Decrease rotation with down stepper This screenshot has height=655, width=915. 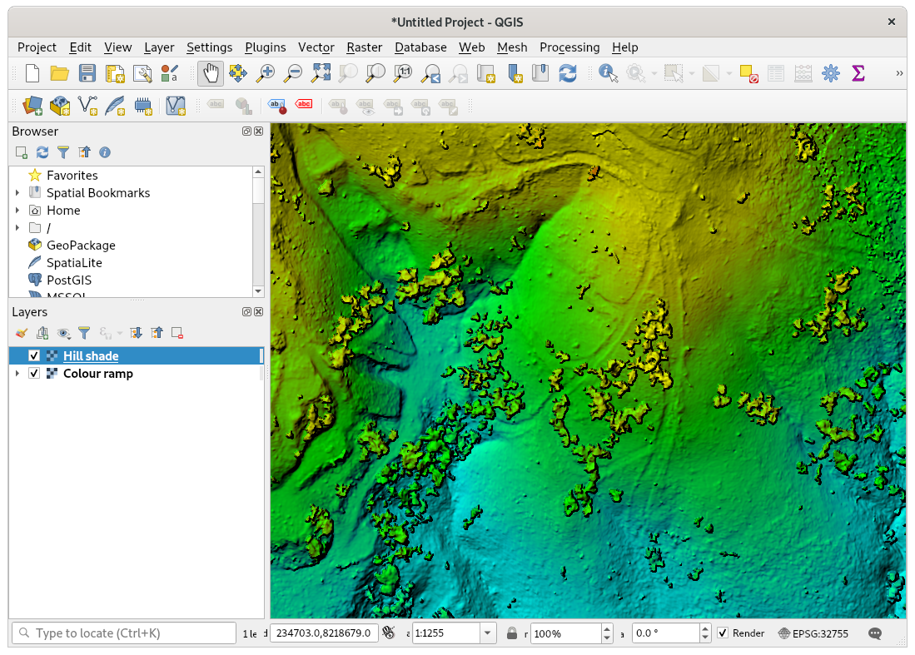click(x=705, y=638)
